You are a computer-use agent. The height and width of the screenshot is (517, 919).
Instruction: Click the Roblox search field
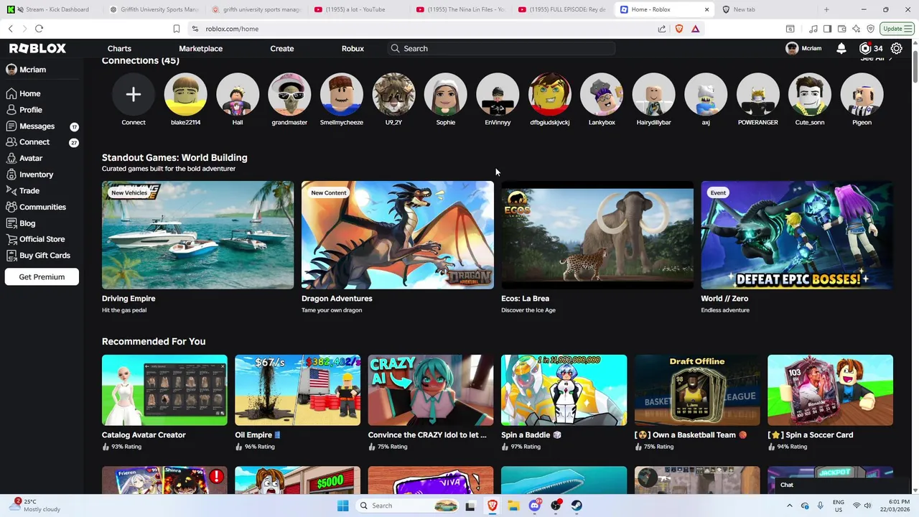pyautogui.click(x=501, y=48)
